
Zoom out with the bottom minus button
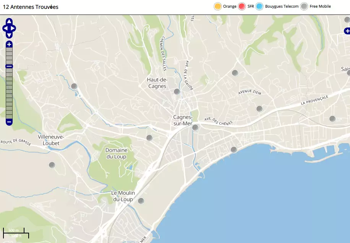coord(9,122)
